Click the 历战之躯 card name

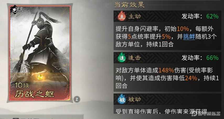[x=34, y=94]
